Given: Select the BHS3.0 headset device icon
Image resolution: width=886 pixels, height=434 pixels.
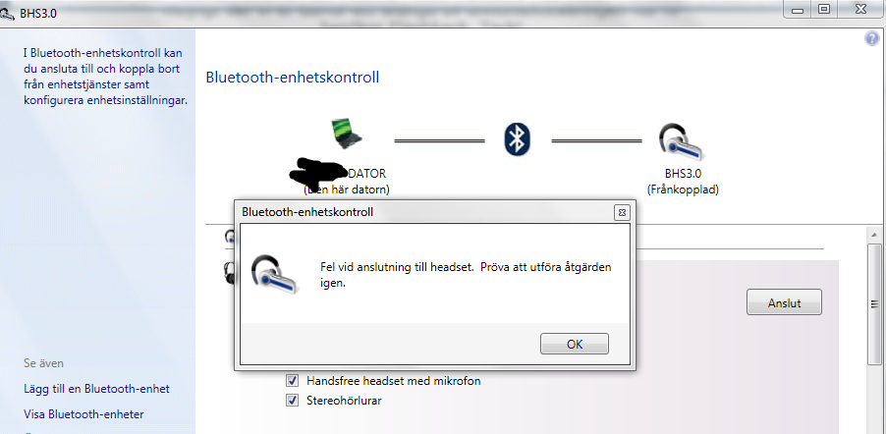Looking at the screenshot, I should (x=682, y=140).
